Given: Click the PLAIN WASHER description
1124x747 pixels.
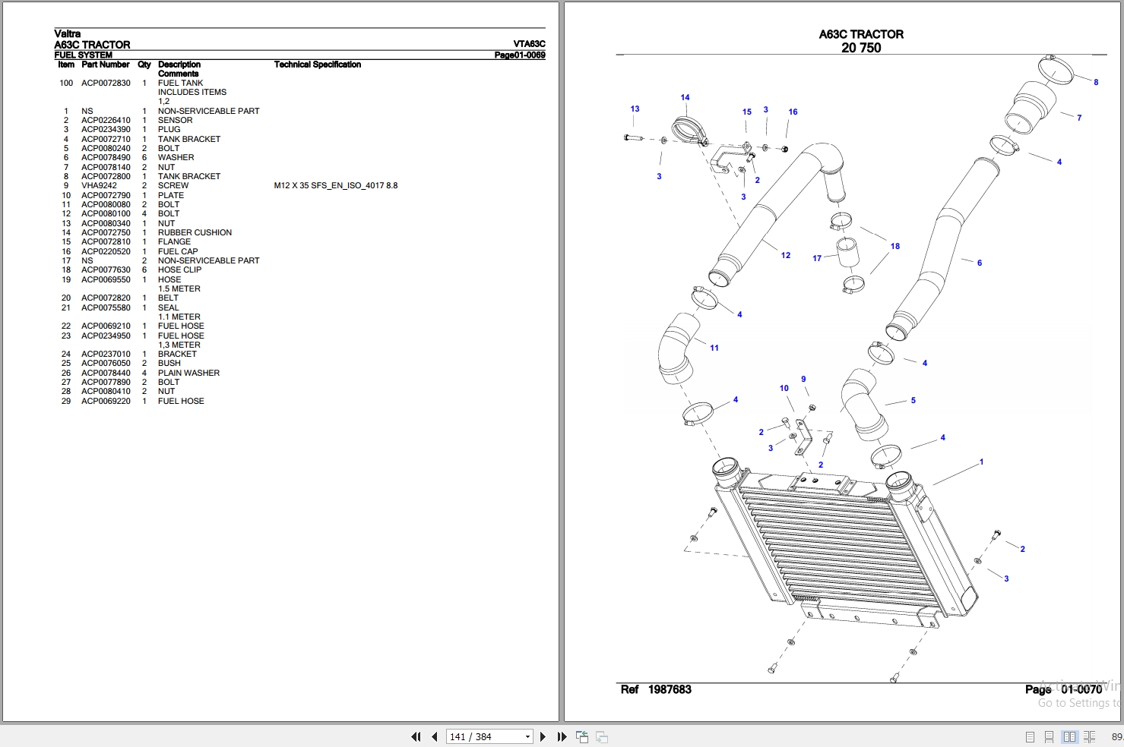Looking at the screenshot, I should tap(188, 373).
